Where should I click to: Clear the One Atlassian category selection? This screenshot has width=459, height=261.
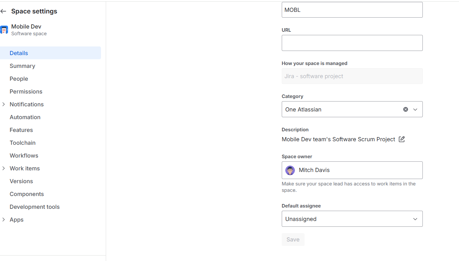[x=405, y=110]
